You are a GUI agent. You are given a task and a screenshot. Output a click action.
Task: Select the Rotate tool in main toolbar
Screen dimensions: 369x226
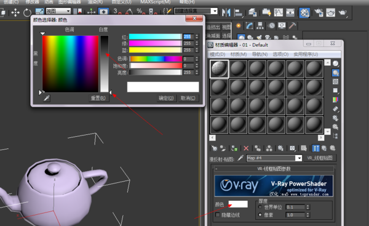(27, 12)
